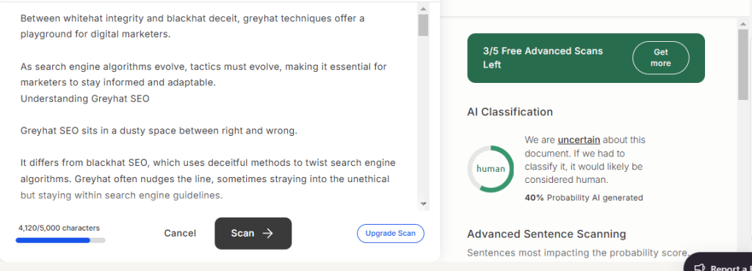Click the text box scrollbar thumb
Image resolution: width=752 pixels, height=271 pixels.
click(x=423, y=25)
